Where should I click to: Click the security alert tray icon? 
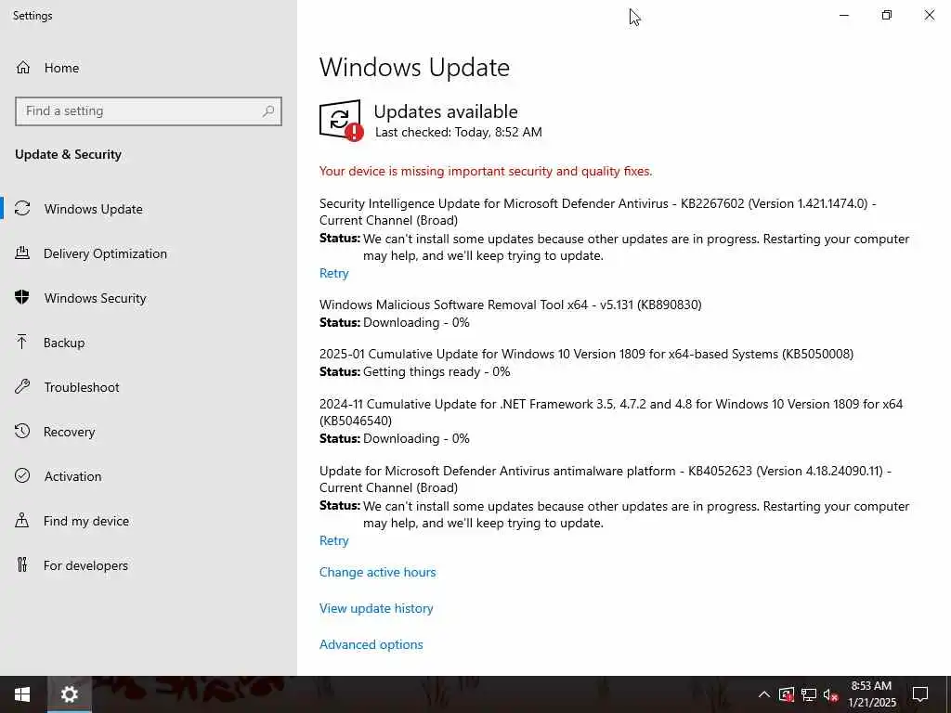click(787, 694)
